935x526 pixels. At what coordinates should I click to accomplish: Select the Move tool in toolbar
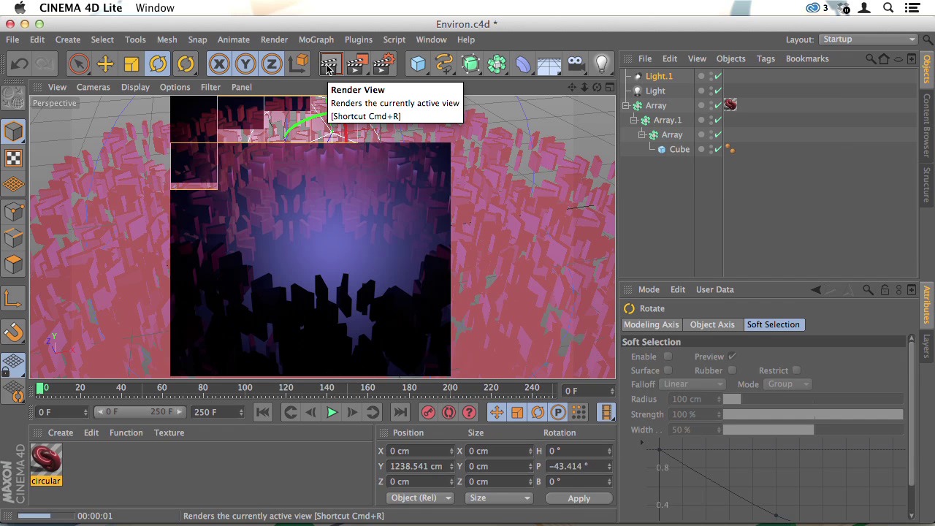point(105,64)
